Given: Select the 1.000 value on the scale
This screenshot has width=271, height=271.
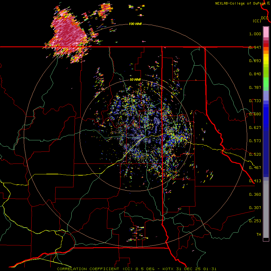Looking at the screenshot, I should [255, 34].
